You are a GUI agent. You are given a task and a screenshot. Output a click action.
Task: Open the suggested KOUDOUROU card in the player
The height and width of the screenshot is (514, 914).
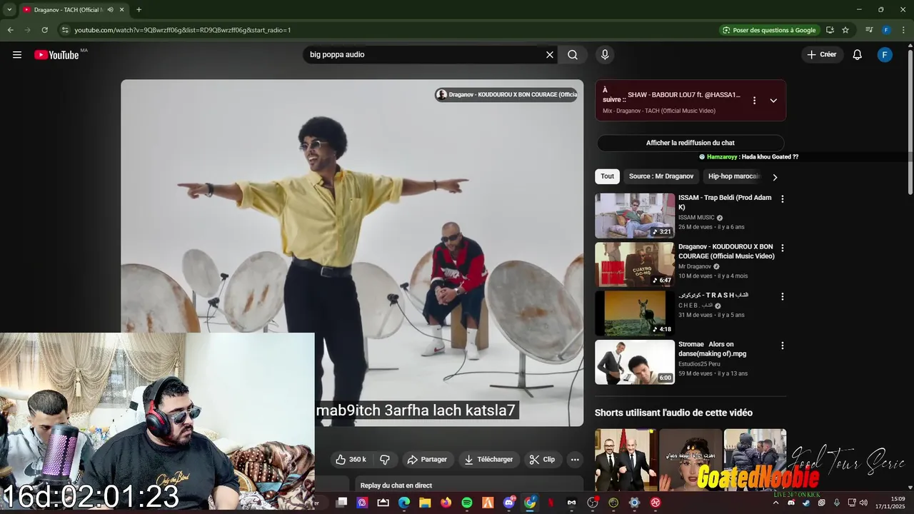point(506,95)
